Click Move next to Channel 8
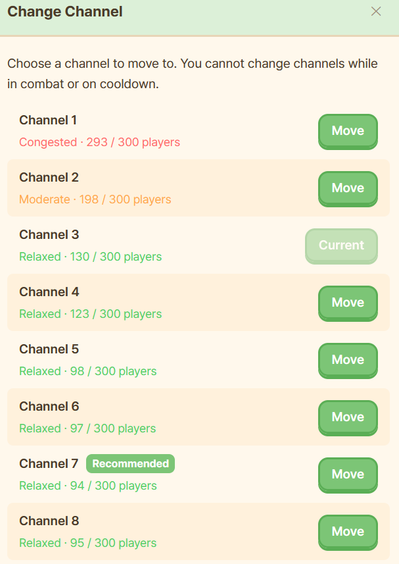 (348, 532)
